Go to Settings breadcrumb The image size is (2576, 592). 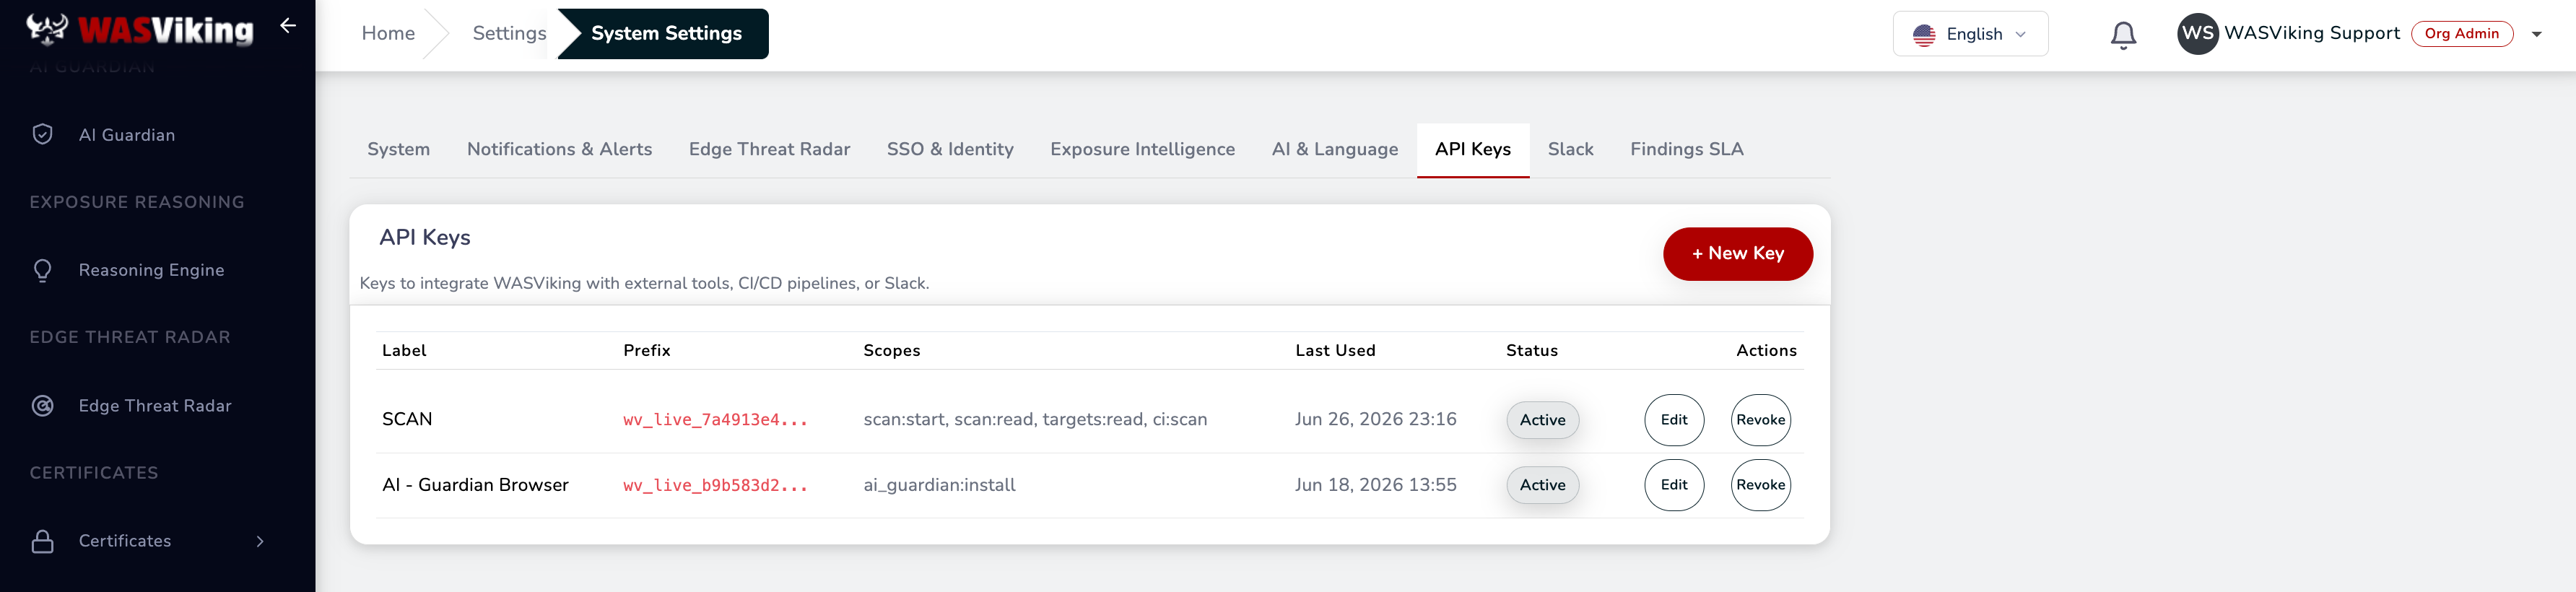pyautogui.click(x=509, y=33)
